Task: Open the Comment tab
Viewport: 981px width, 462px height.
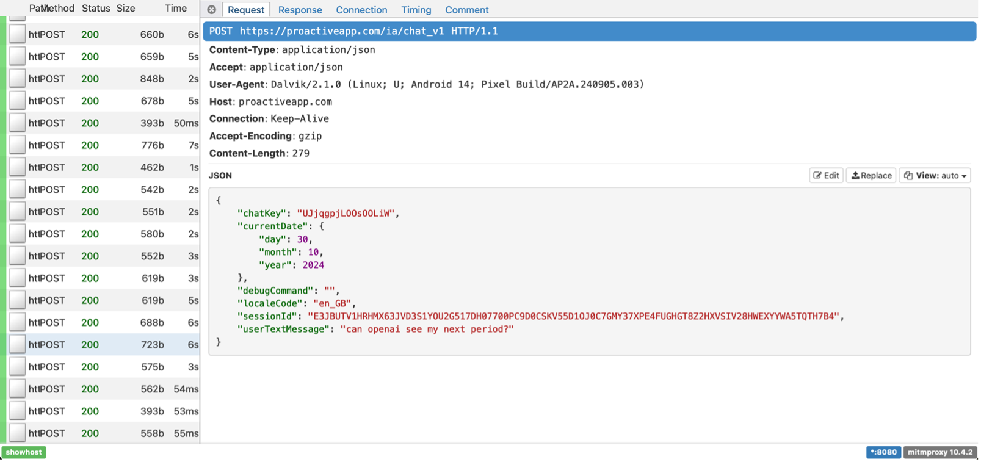Action: tap(466, 10)
